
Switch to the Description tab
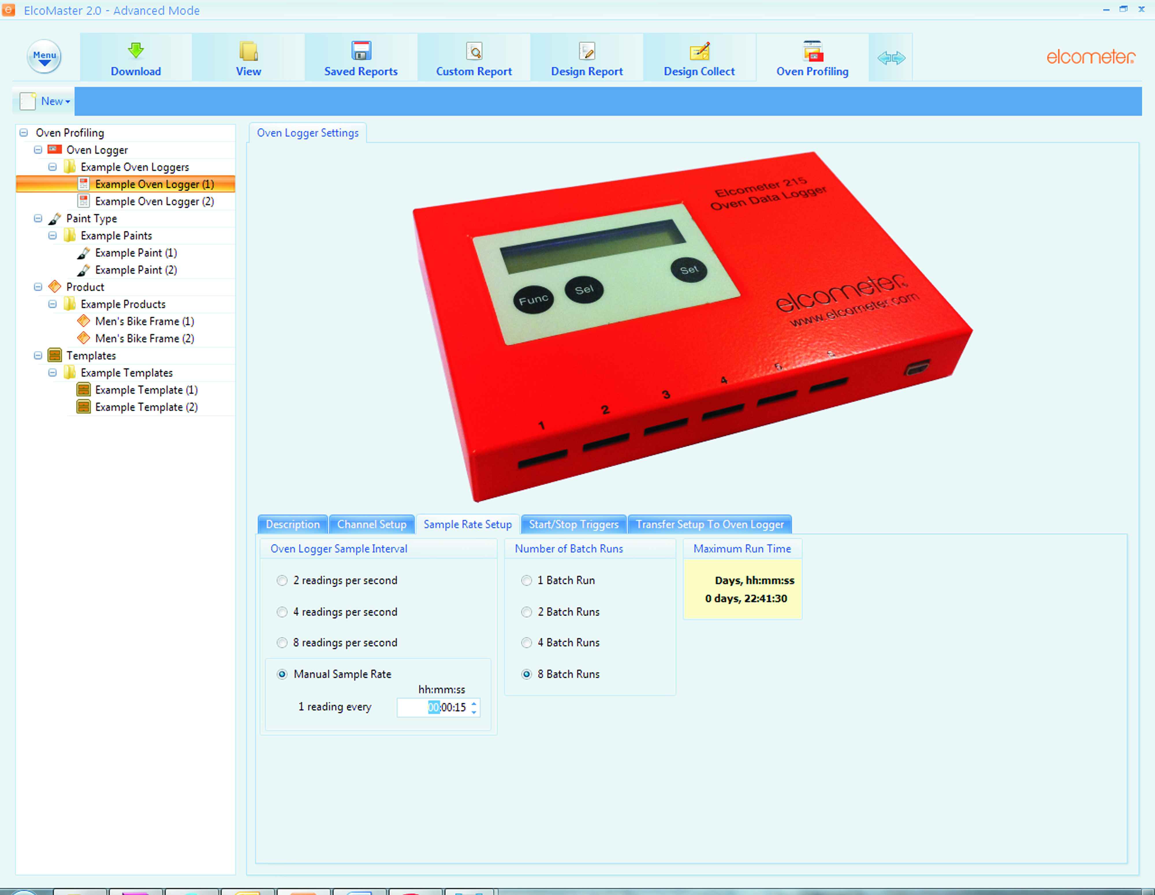point(293,524)
